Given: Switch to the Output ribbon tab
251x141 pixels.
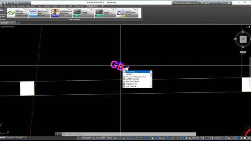Looking at the screenshot, I should tap(55, 6).
